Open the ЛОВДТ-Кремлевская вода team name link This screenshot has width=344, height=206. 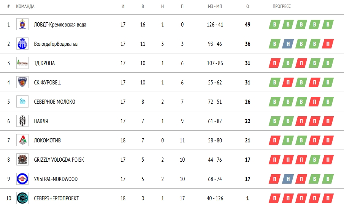coord(60,25)
